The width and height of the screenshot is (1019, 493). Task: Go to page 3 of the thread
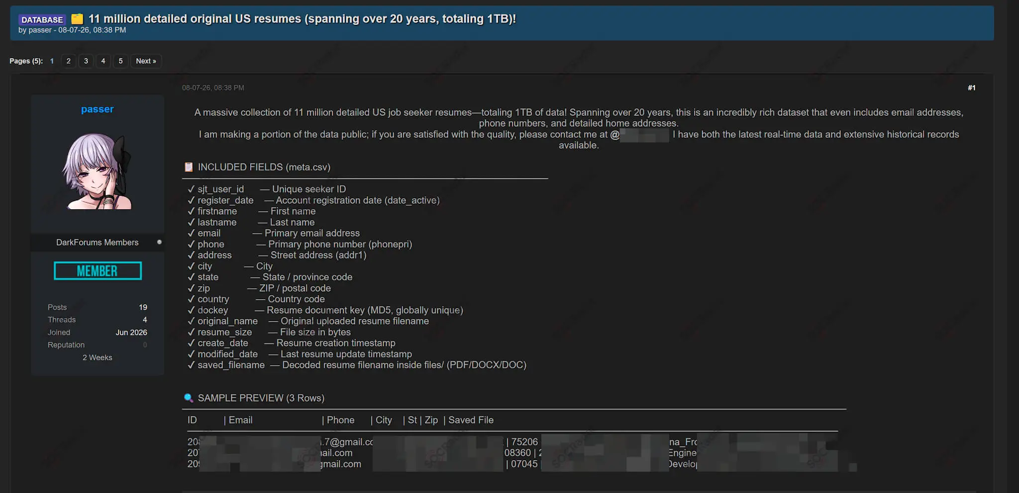click(x=86, y=61)
